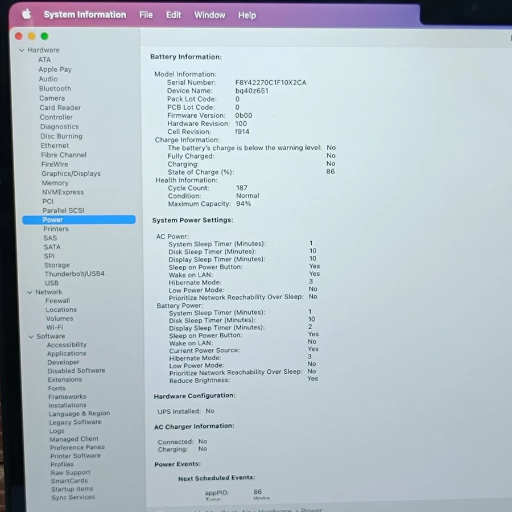The height and width of the screenshot is (512, 512).
Task: Select the highlighted Power item
Action: click(53, 220)
